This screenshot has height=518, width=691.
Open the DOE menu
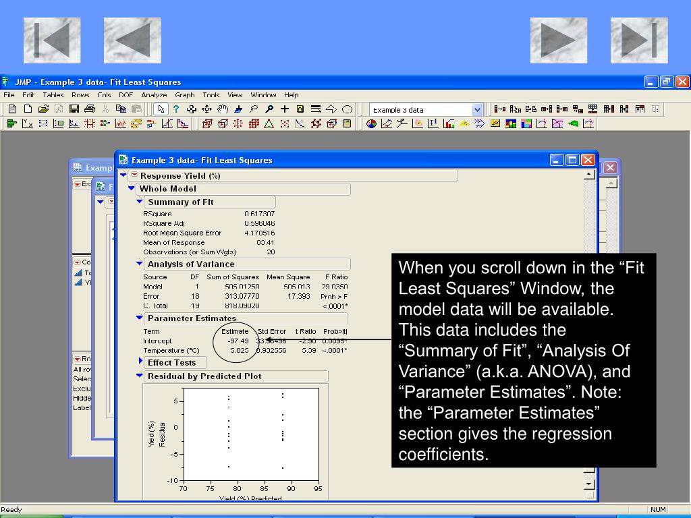tap(126, 94)
